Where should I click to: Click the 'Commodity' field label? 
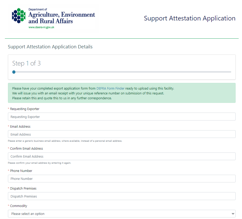(18, 206)
